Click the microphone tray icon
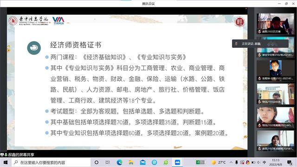The height and width of the screenshot is (167, 297). [x=237, y=162]
